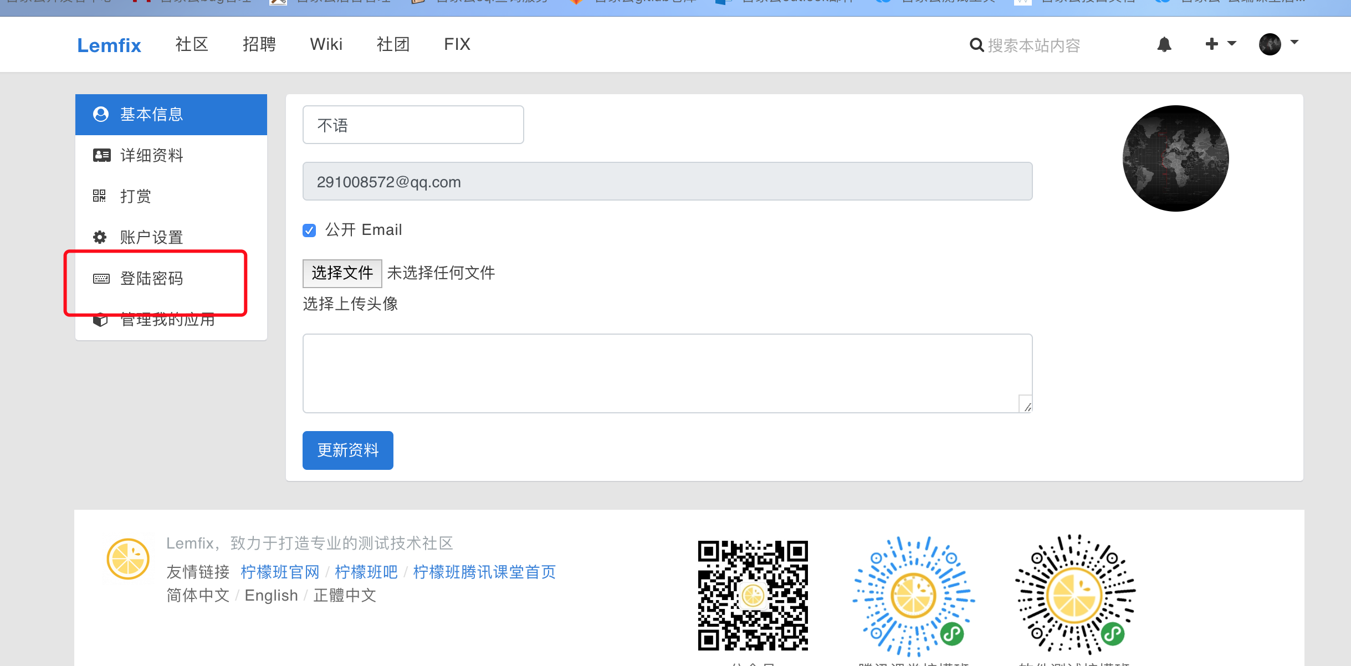Uncheck the 公开 Email checkbox
Screen dimensions: 1351x666
click(309, 230)
